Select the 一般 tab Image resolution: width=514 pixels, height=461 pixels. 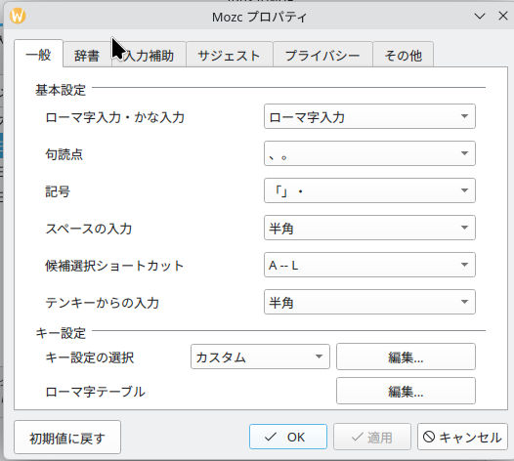coord(38,54)
